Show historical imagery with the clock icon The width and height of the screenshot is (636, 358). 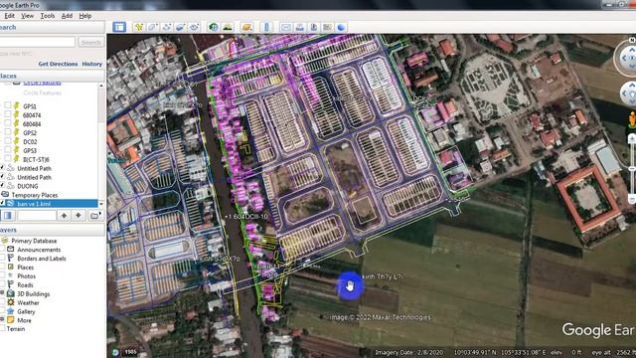[x=214, y=27]
